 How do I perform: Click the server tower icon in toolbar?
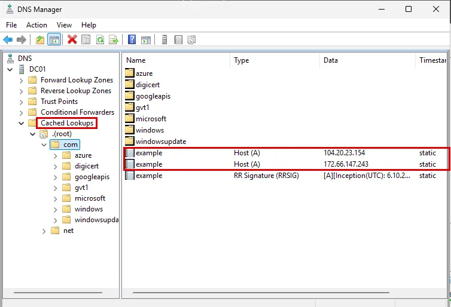[x=164, y=39]
